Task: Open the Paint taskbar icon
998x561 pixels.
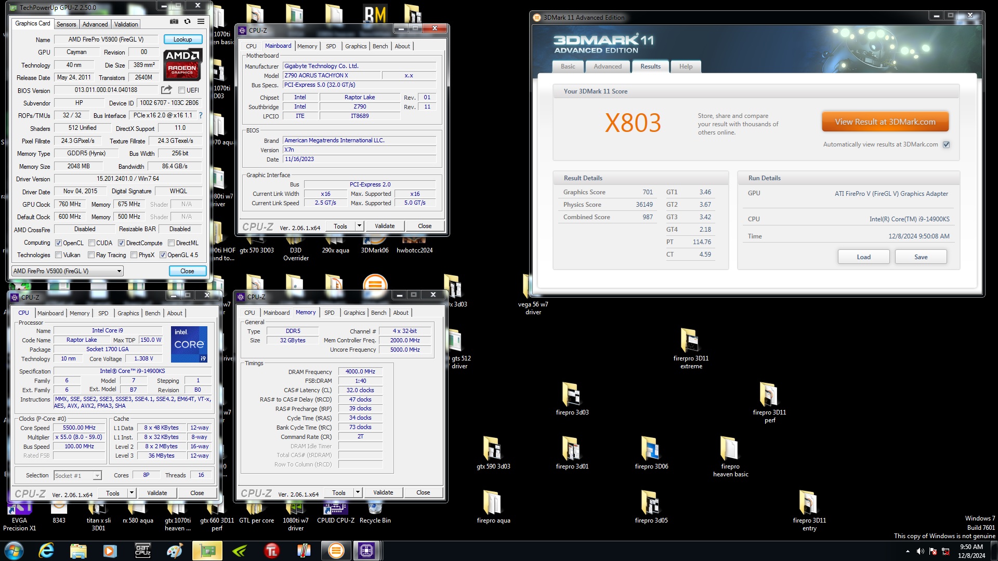Action: tap(175, 551)
